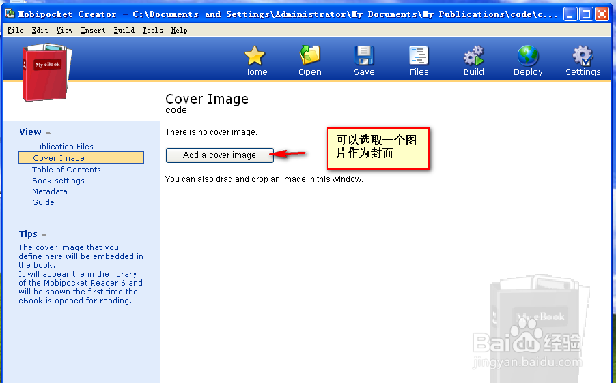Open the View menu
This screenshot has width=616, height=383.
tap(64, 30)
